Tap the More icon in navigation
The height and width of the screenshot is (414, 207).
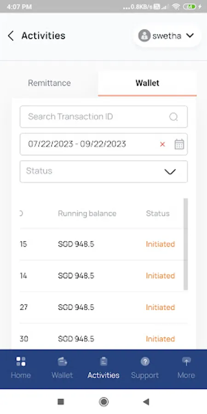[x=186, y=361]
